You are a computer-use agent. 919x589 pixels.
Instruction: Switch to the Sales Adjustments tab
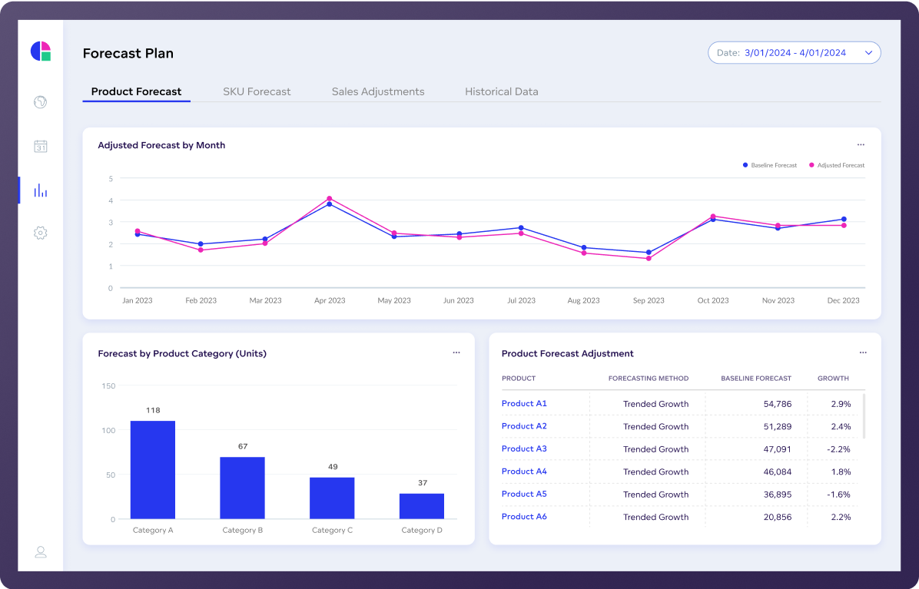[x=378, y=91]
